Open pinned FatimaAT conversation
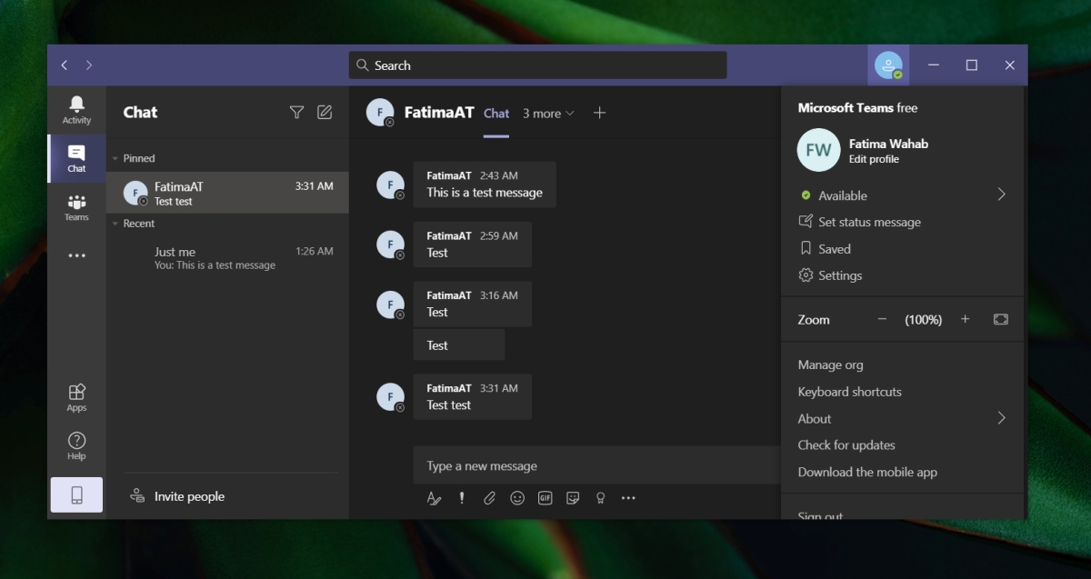1091x579 pixels. point(227,193)
